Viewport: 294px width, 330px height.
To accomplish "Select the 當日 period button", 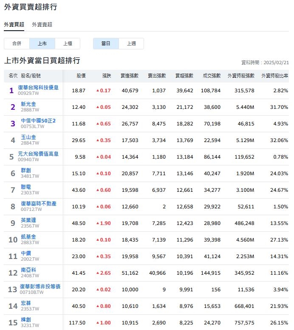I will 106,43.
